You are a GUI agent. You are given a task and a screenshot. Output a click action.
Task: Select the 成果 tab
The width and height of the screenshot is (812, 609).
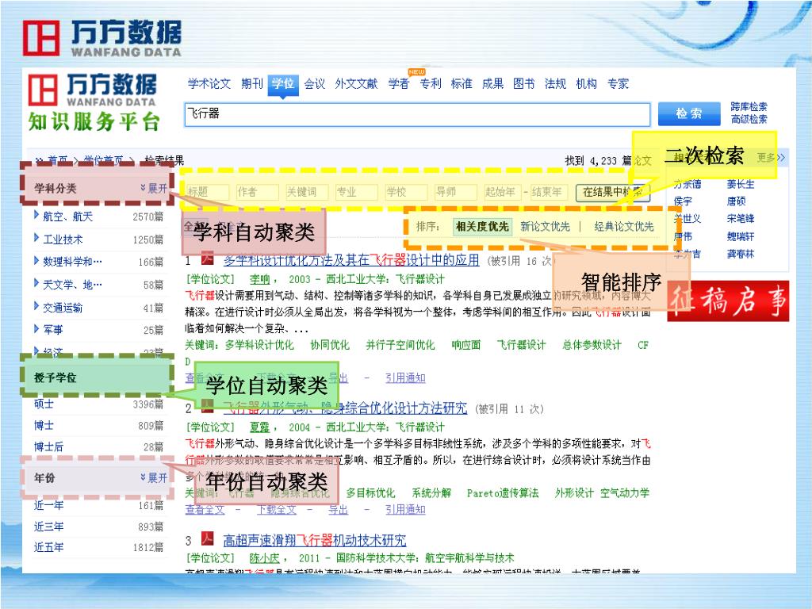coord(492,83)
